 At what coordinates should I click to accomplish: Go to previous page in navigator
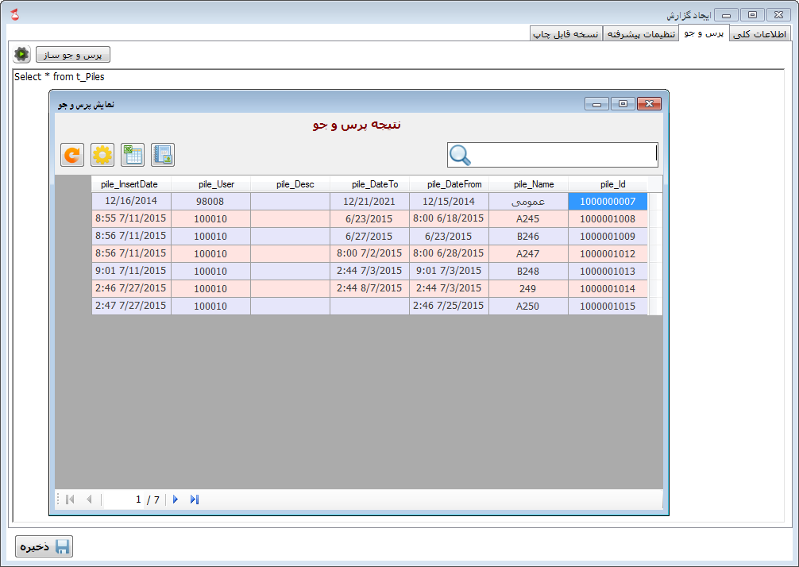89,499
